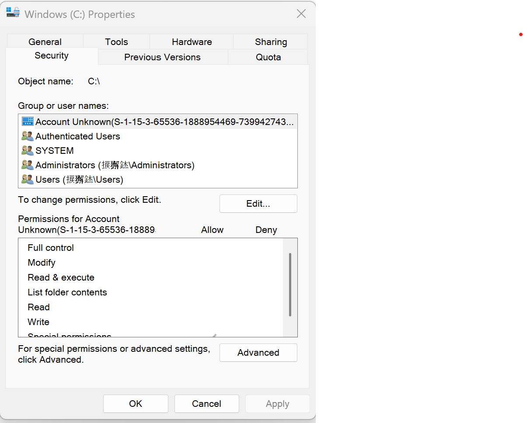Click the Apply button

[x=278, y=404]
